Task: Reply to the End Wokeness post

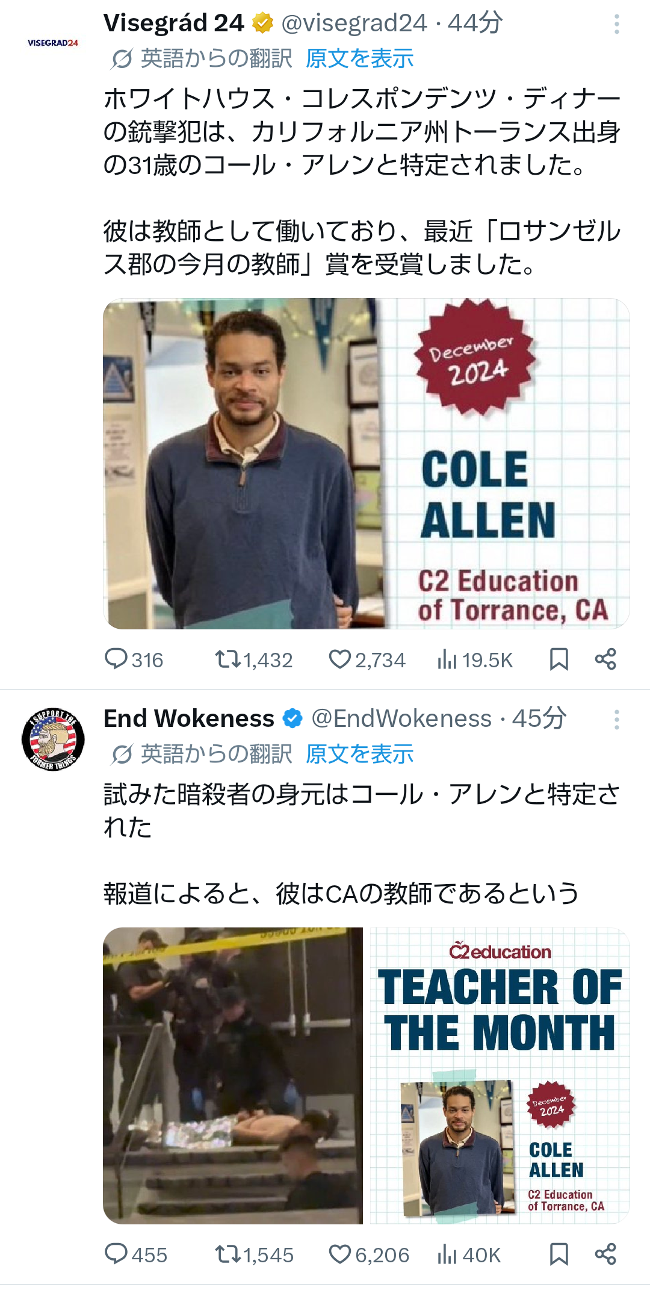Action: [135, 1254]
